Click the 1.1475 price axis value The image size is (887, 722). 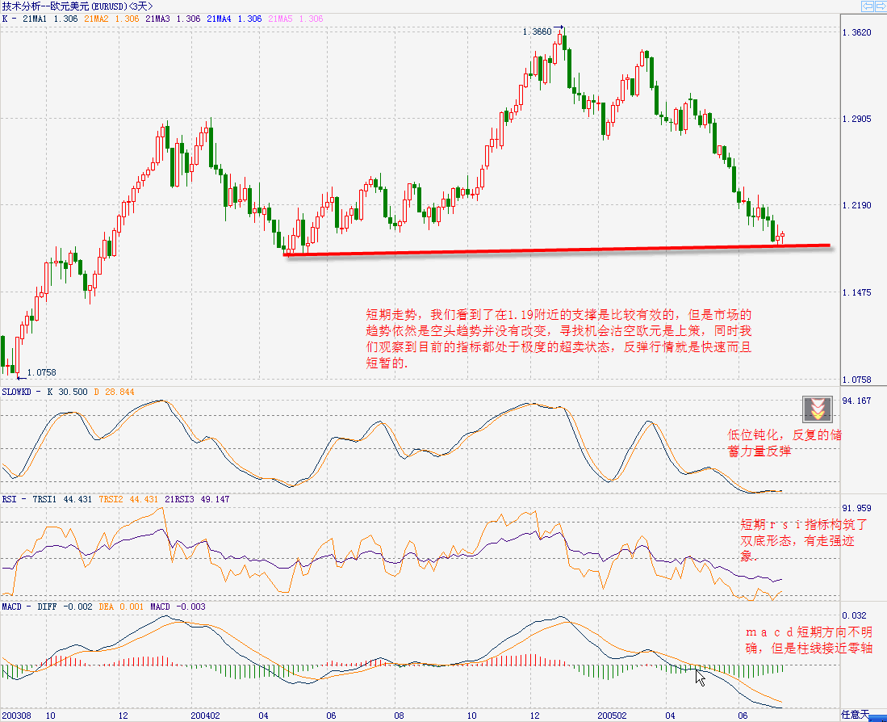point(856,292)
